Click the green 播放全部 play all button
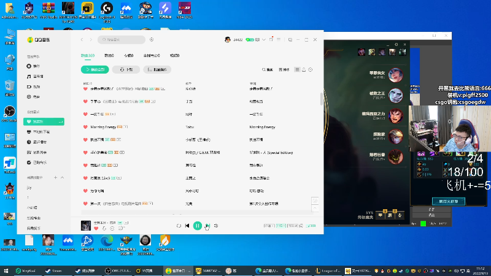This screenshot has height=276, width=491. [x=95, y=69]
